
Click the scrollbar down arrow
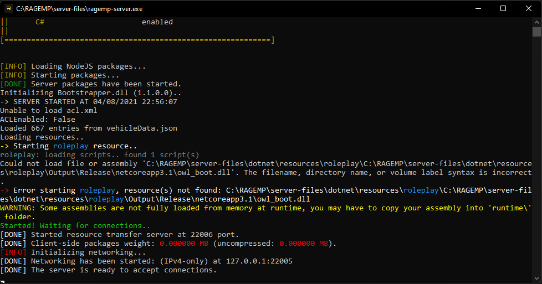click(x=536, y=278)
